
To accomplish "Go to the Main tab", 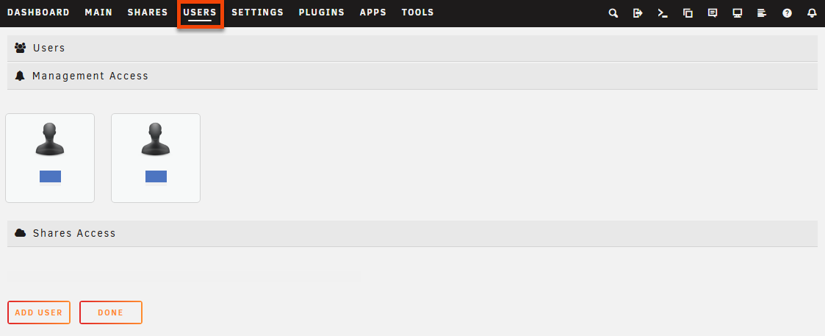I will point(98,12).
